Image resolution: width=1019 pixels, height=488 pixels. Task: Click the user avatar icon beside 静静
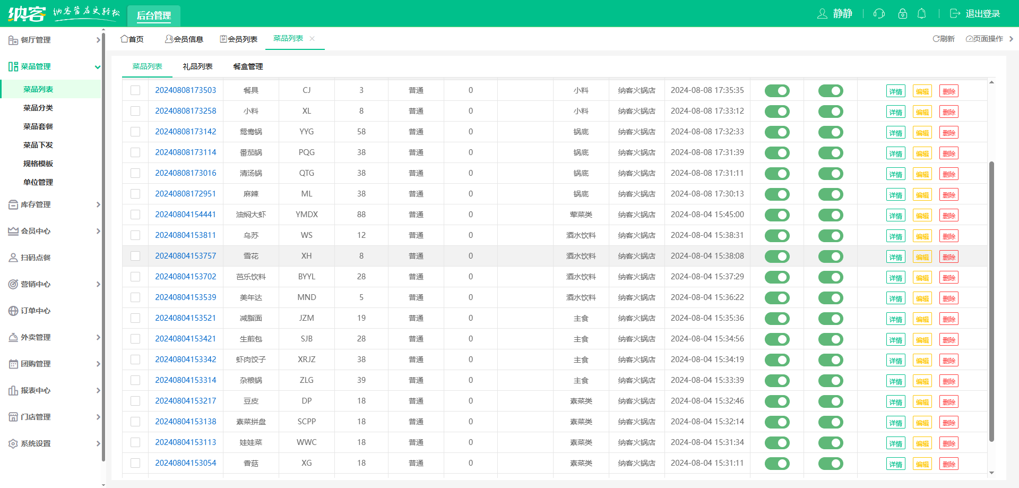click(822, 14)
